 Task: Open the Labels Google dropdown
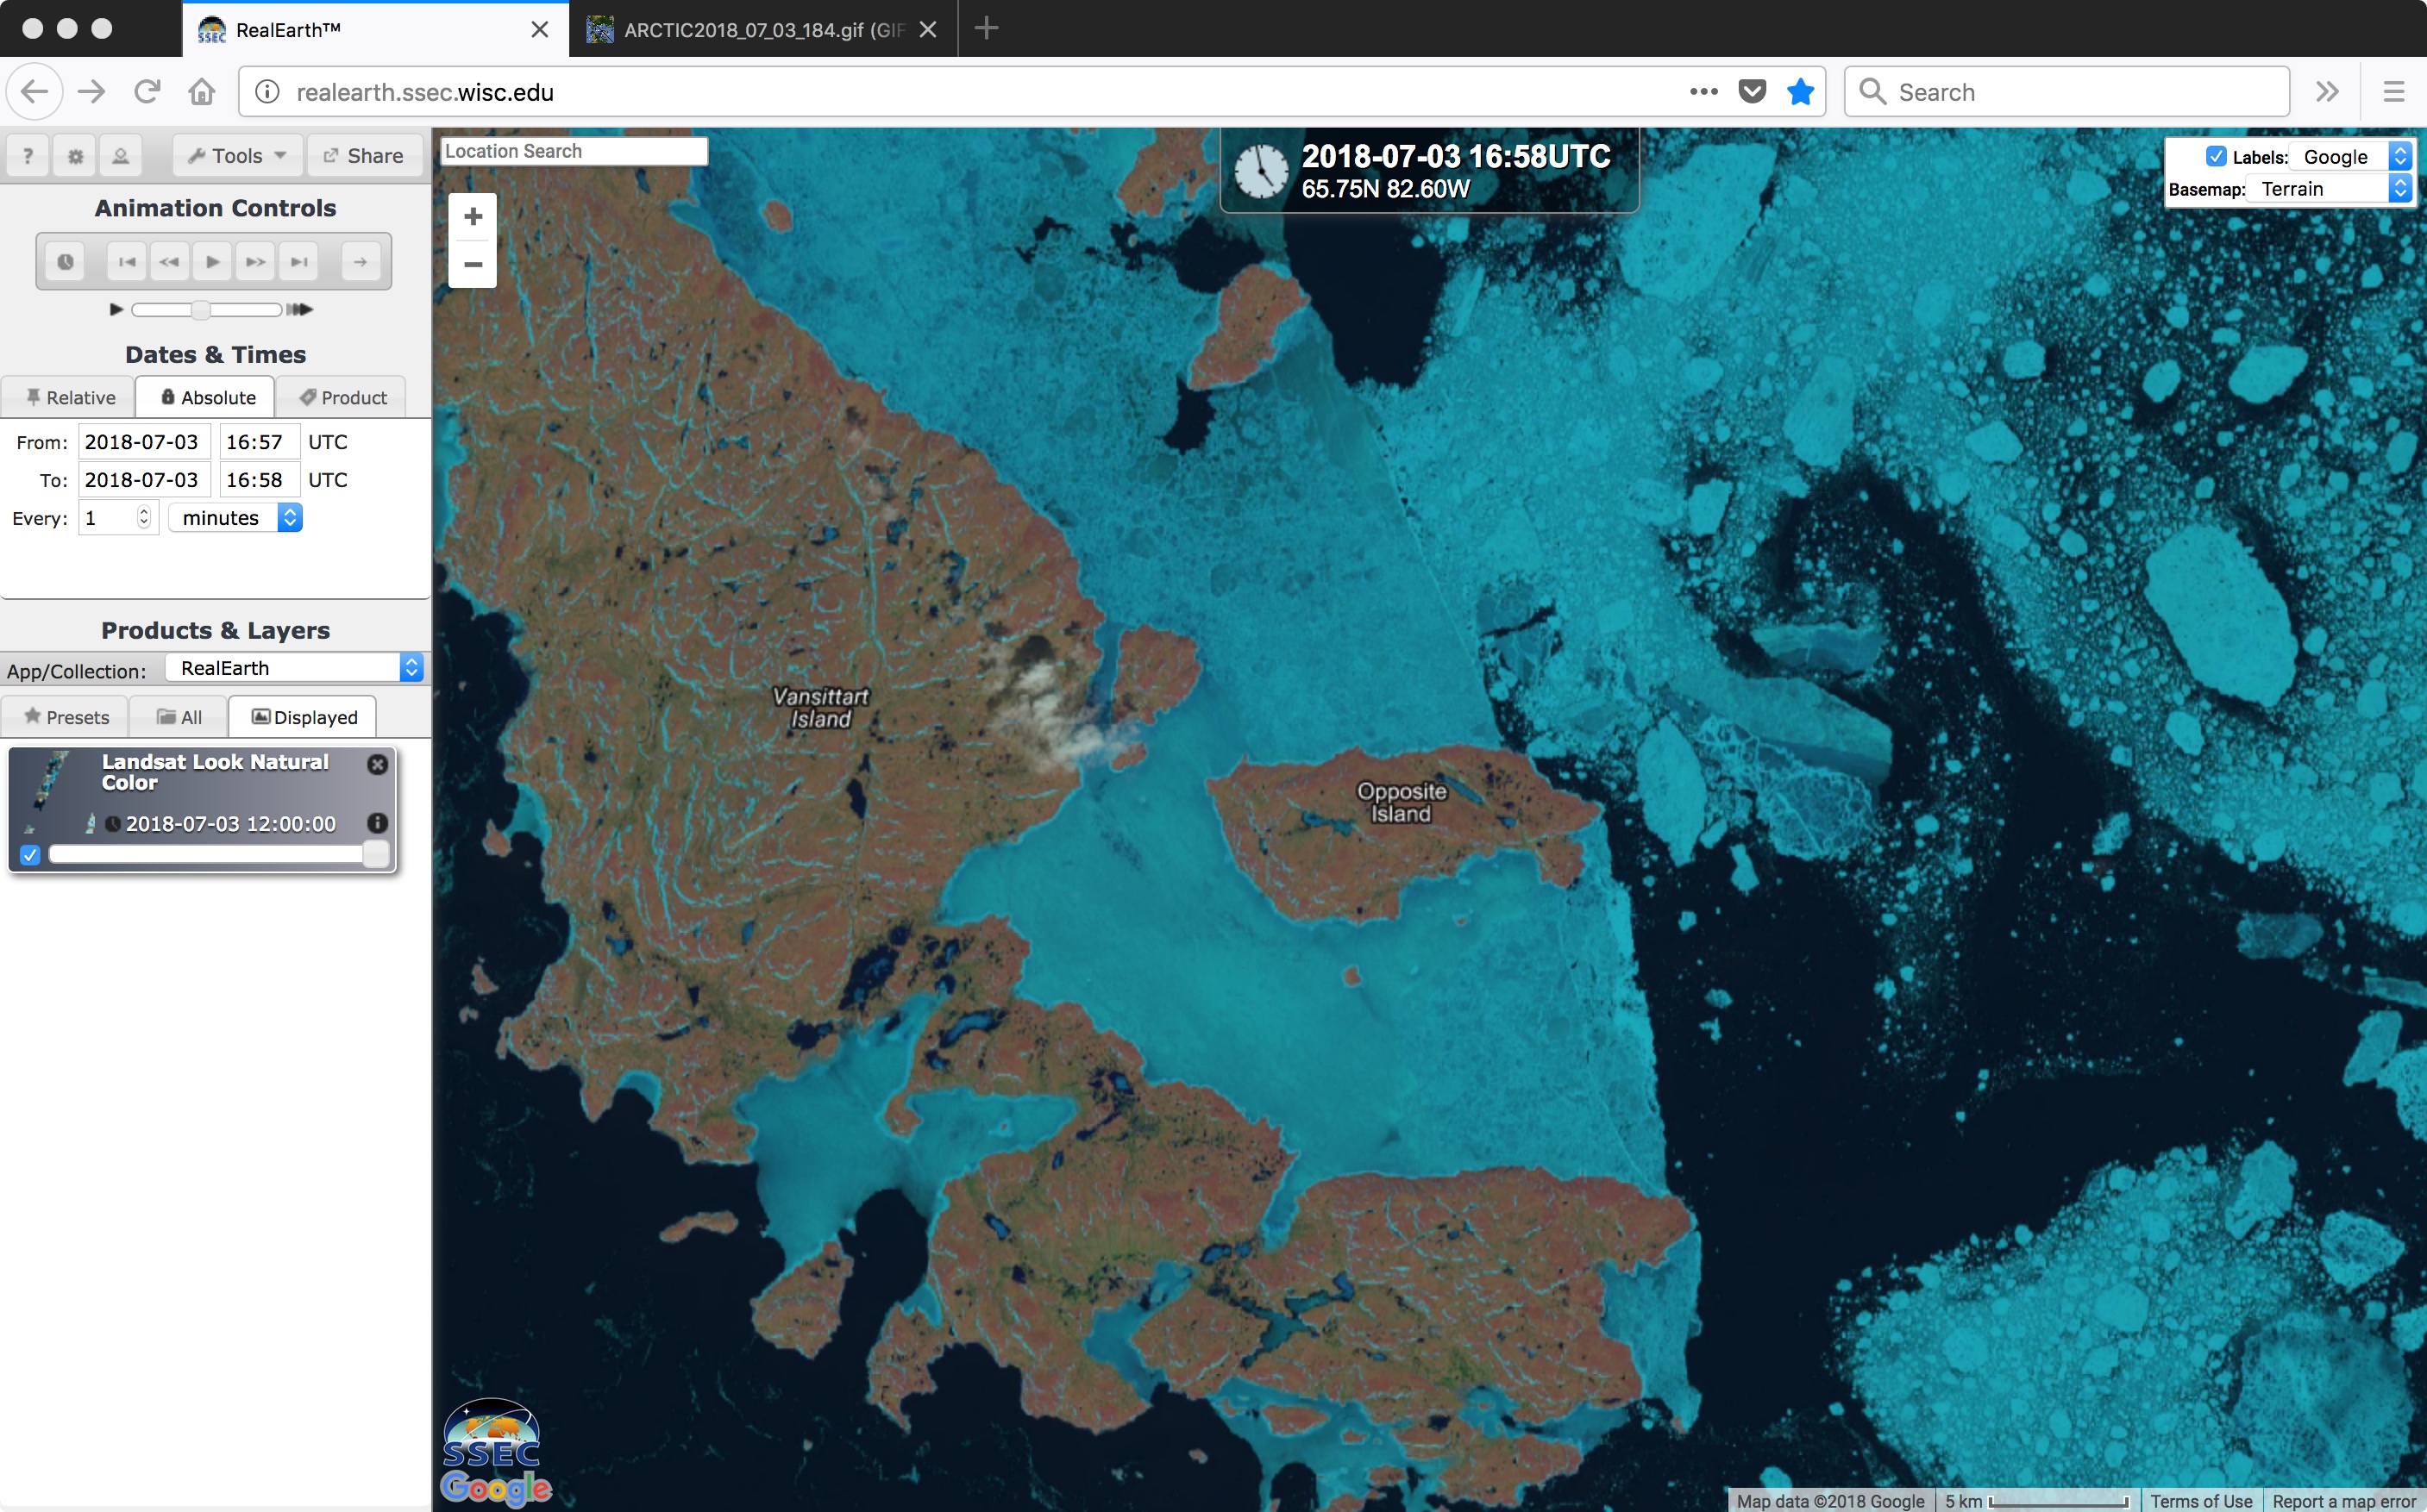tap(2350, 156)
